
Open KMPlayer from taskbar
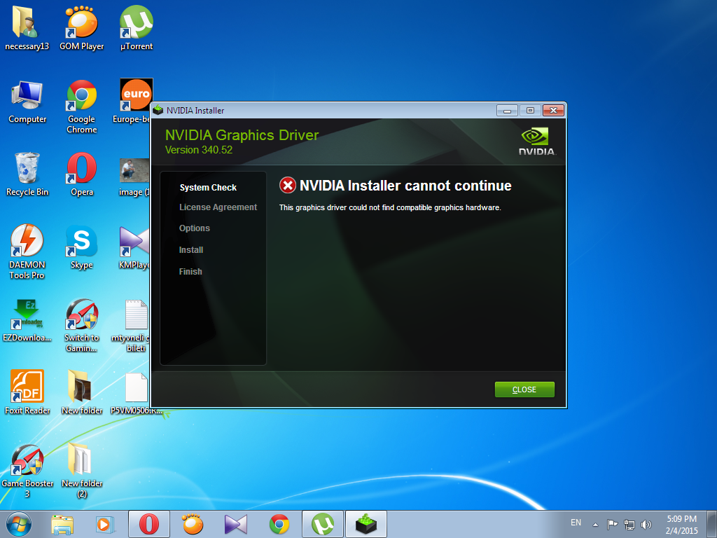(236, 524)
